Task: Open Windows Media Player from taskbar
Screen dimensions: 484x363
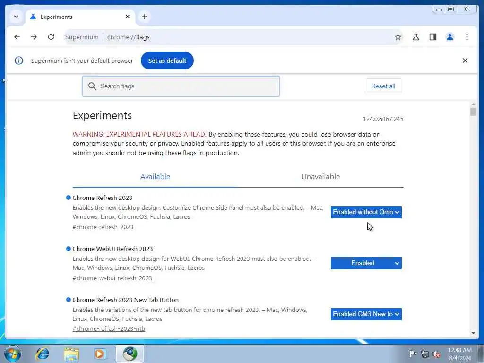Action: click(100, 354)
